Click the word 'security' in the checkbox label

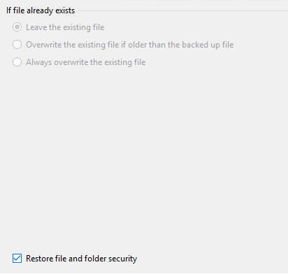[x=122, y=259]
